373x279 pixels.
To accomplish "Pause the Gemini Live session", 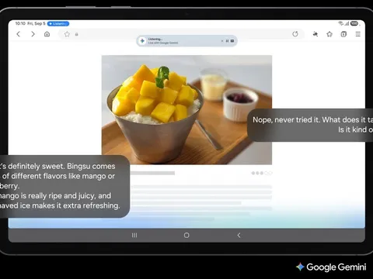I will pyautogui.click(x=227, y=41).
